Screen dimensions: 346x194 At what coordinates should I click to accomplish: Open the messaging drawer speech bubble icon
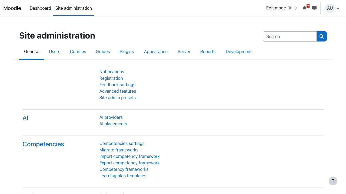point(314,8)
